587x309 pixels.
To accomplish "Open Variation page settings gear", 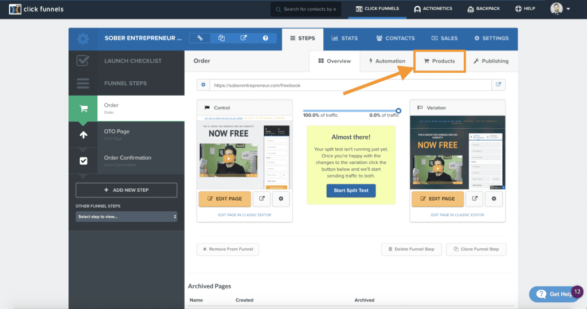I will [x=494, y=199].
